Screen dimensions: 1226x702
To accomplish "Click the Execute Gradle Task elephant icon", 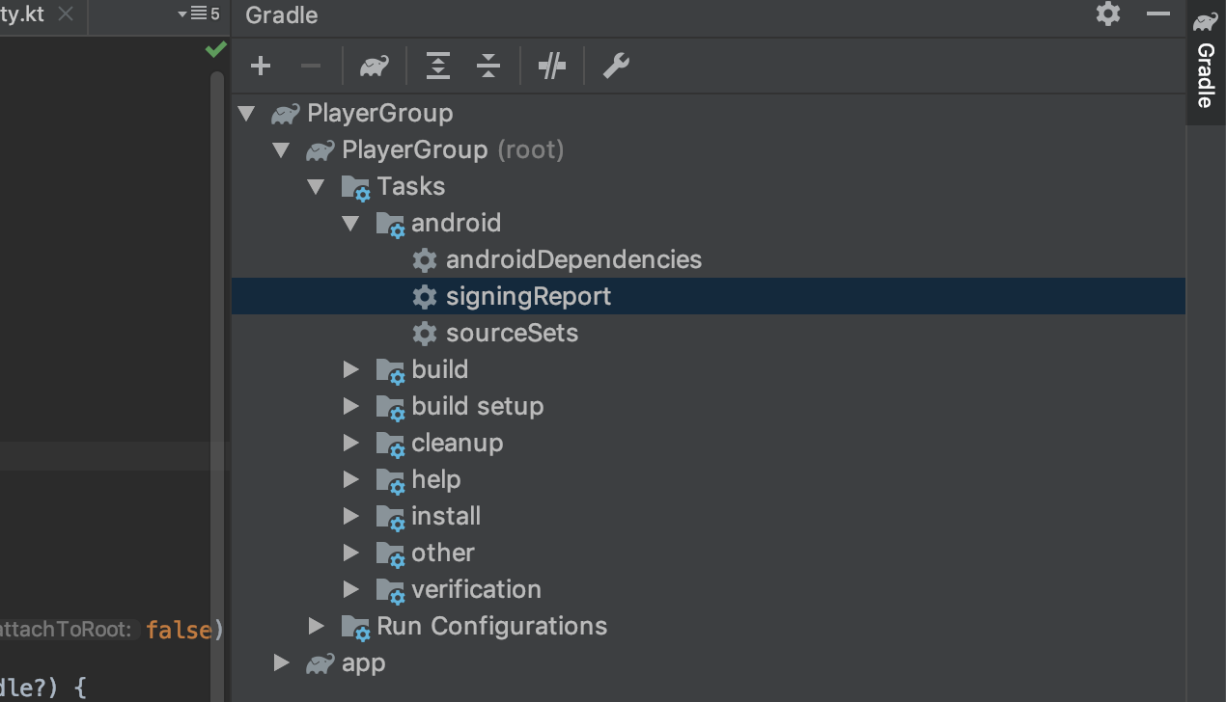I will (x=375, y=66).
